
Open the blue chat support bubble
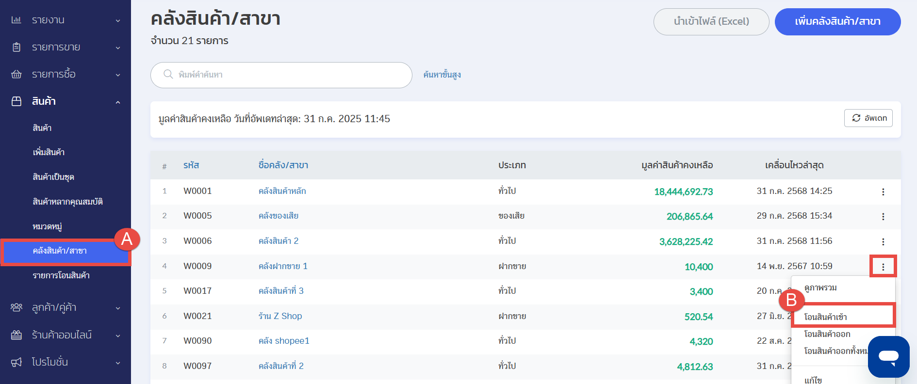(888, 357)
